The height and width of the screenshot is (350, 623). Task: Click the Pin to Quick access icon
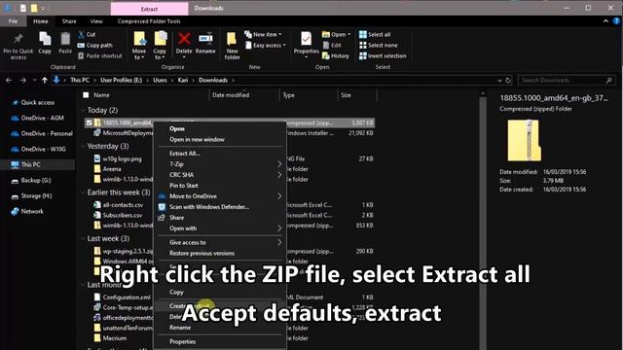coord(18,39)
